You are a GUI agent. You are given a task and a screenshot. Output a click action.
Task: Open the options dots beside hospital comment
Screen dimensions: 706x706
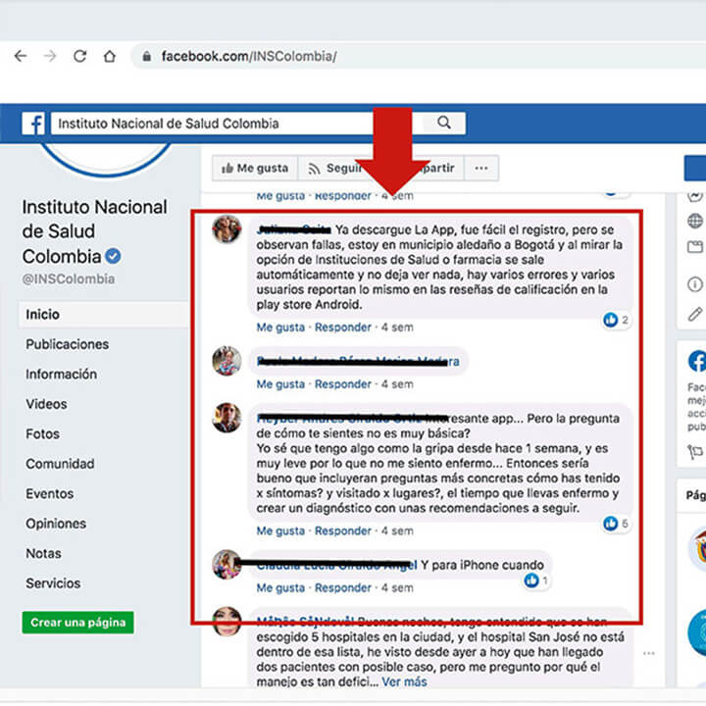pyautogui.click(x=649, y=653)
